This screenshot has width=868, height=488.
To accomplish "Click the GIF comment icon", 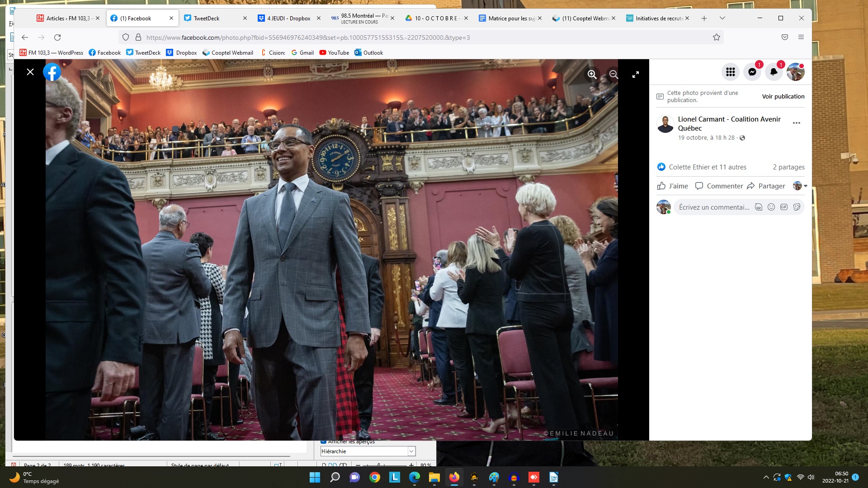I will pos(784,207).
